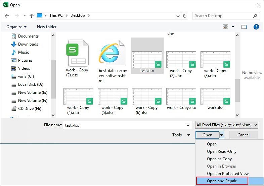Click the New folder button
This screenshot has width=264, height=186.
point(47,27)
